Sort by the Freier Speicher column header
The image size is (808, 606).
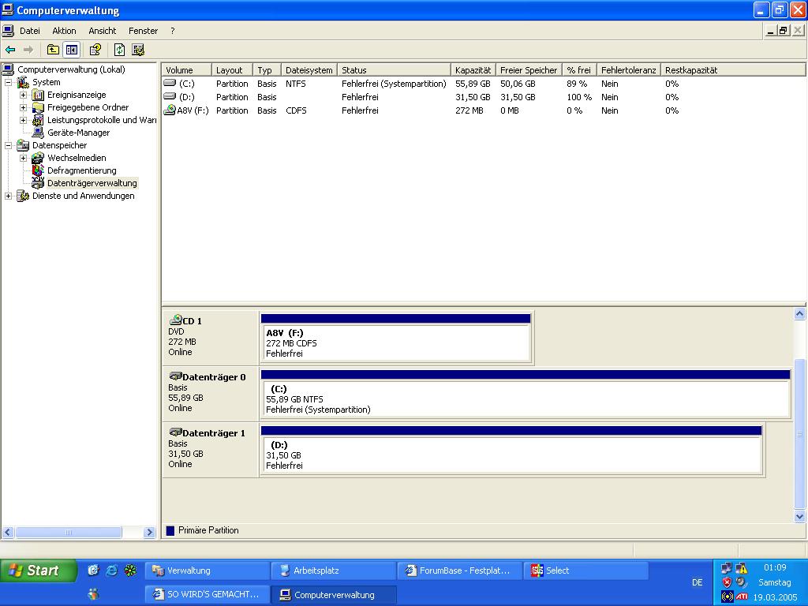pos(529,70)
